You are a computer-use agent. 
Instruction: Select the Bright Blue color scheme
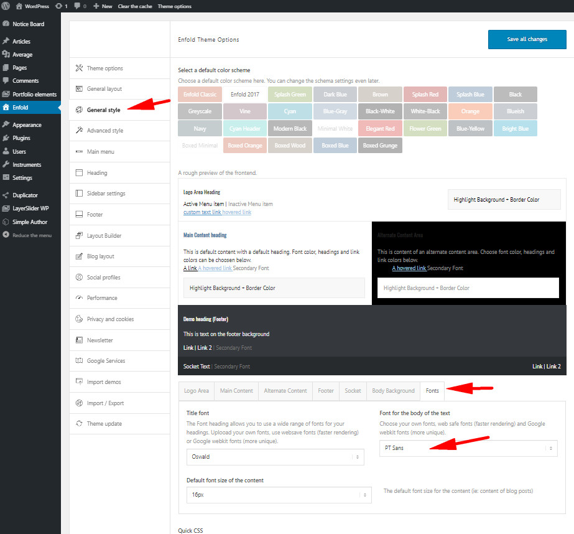click(516, 129)
